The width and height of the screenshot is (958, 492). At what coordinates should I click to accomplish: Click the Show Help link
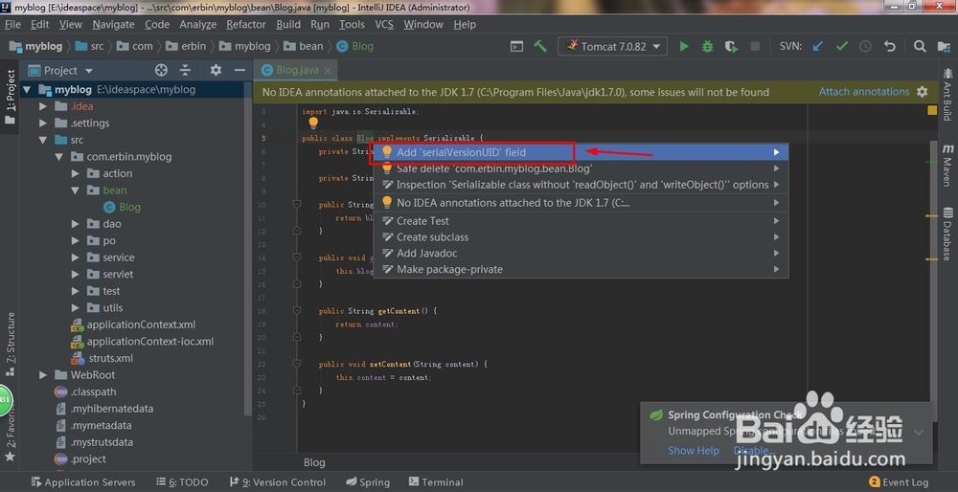(694, 451)
